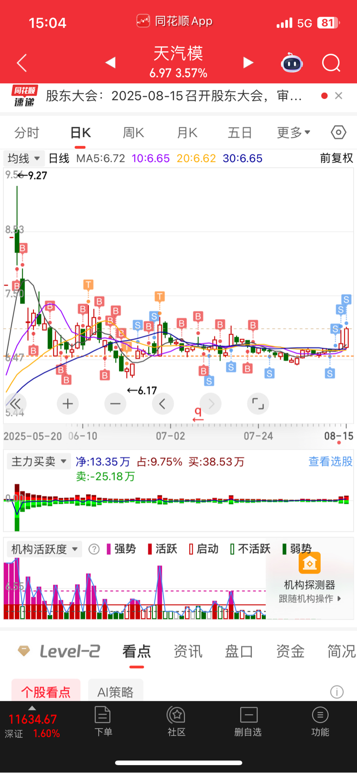Tap MA5:6.72 moving average value
357x773 pixels.
click(100, 159)
